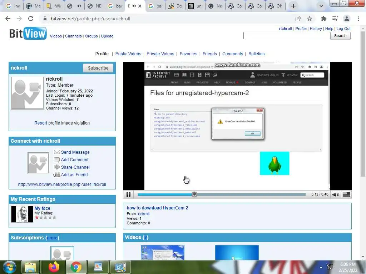Open second blue video thumbnail in Videos

coord(237,252)
